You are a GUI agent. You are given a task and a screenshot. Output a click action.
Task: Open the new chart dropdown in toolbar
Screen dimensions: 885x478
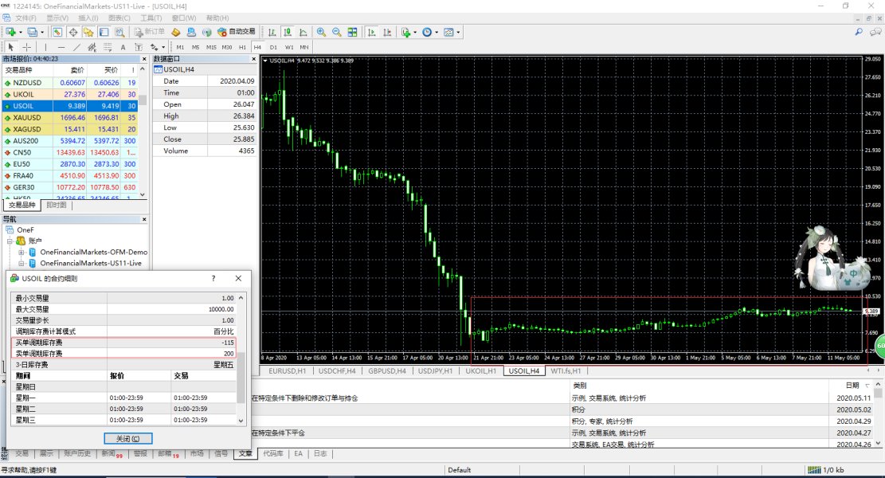(x=19, y=32)
